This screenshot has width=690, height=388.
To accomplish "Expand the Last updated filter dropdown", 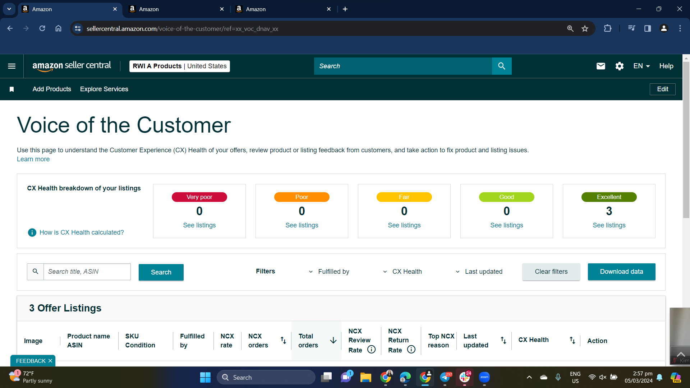I will pyautogui.click(x=479, y=272).
